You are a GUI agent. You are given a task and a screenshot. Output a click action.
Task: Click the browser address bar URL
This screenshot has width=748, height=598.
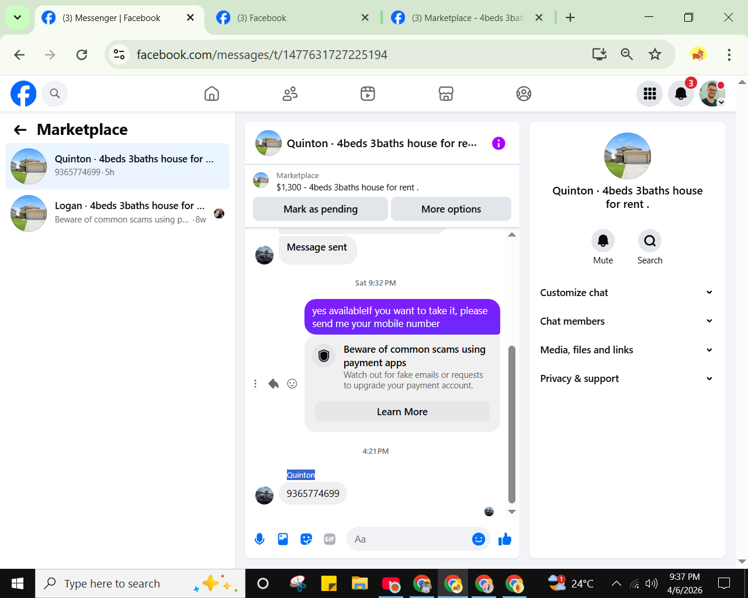(x=262, y=55)
